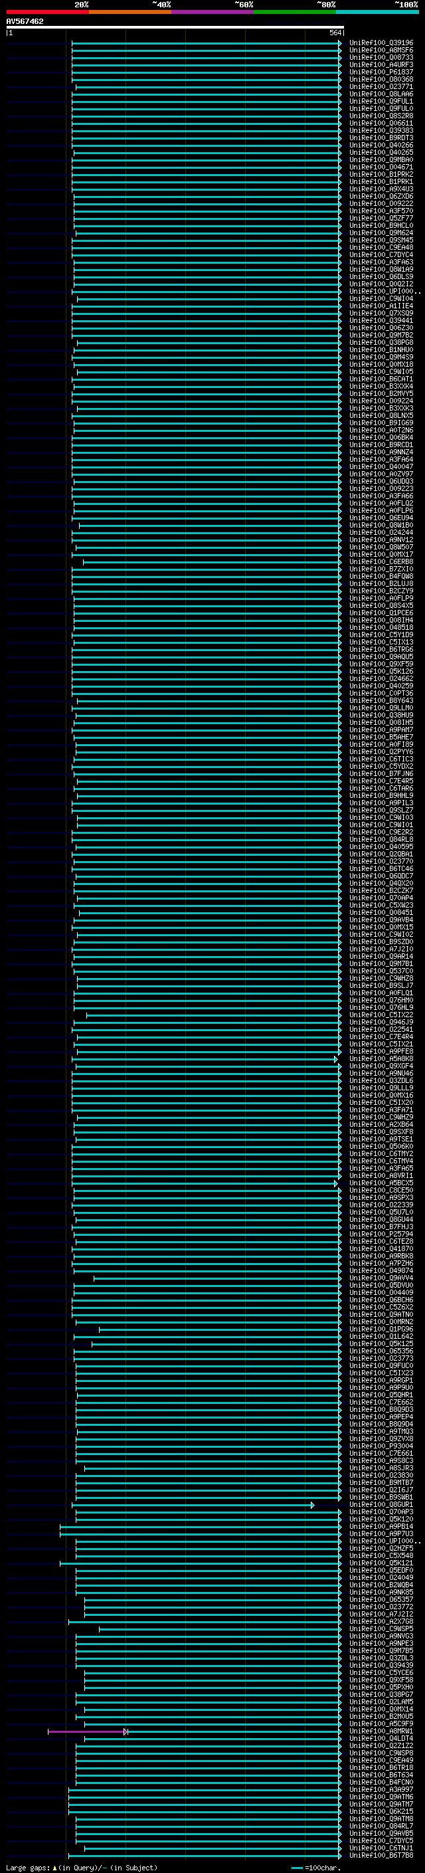Viewport: 425px width, 1873px height.
Task: Select hit label UniRef100_Q8GU44
Action: click(x=381, y=1219)
